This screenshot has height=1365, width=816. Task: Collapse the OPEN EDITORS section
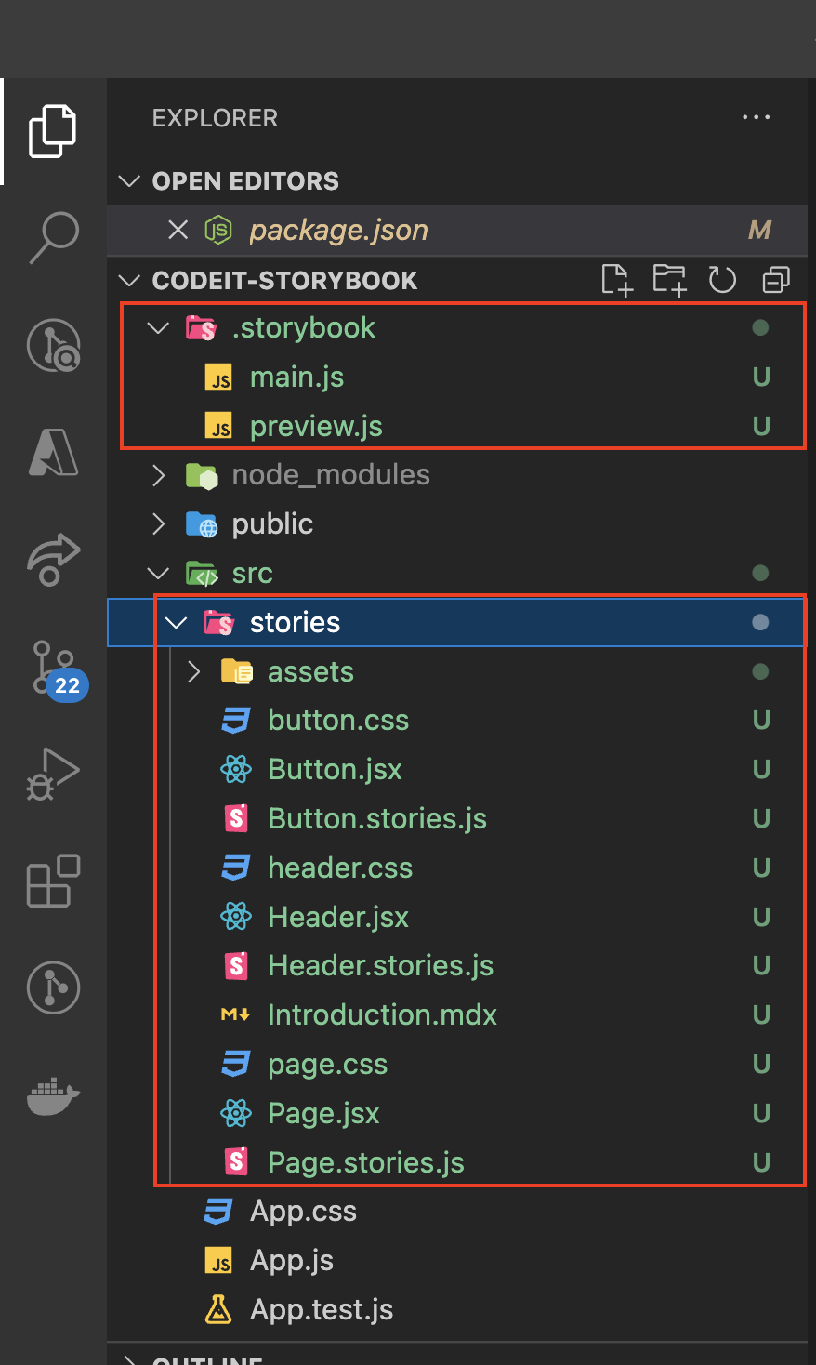coord(130,181)
